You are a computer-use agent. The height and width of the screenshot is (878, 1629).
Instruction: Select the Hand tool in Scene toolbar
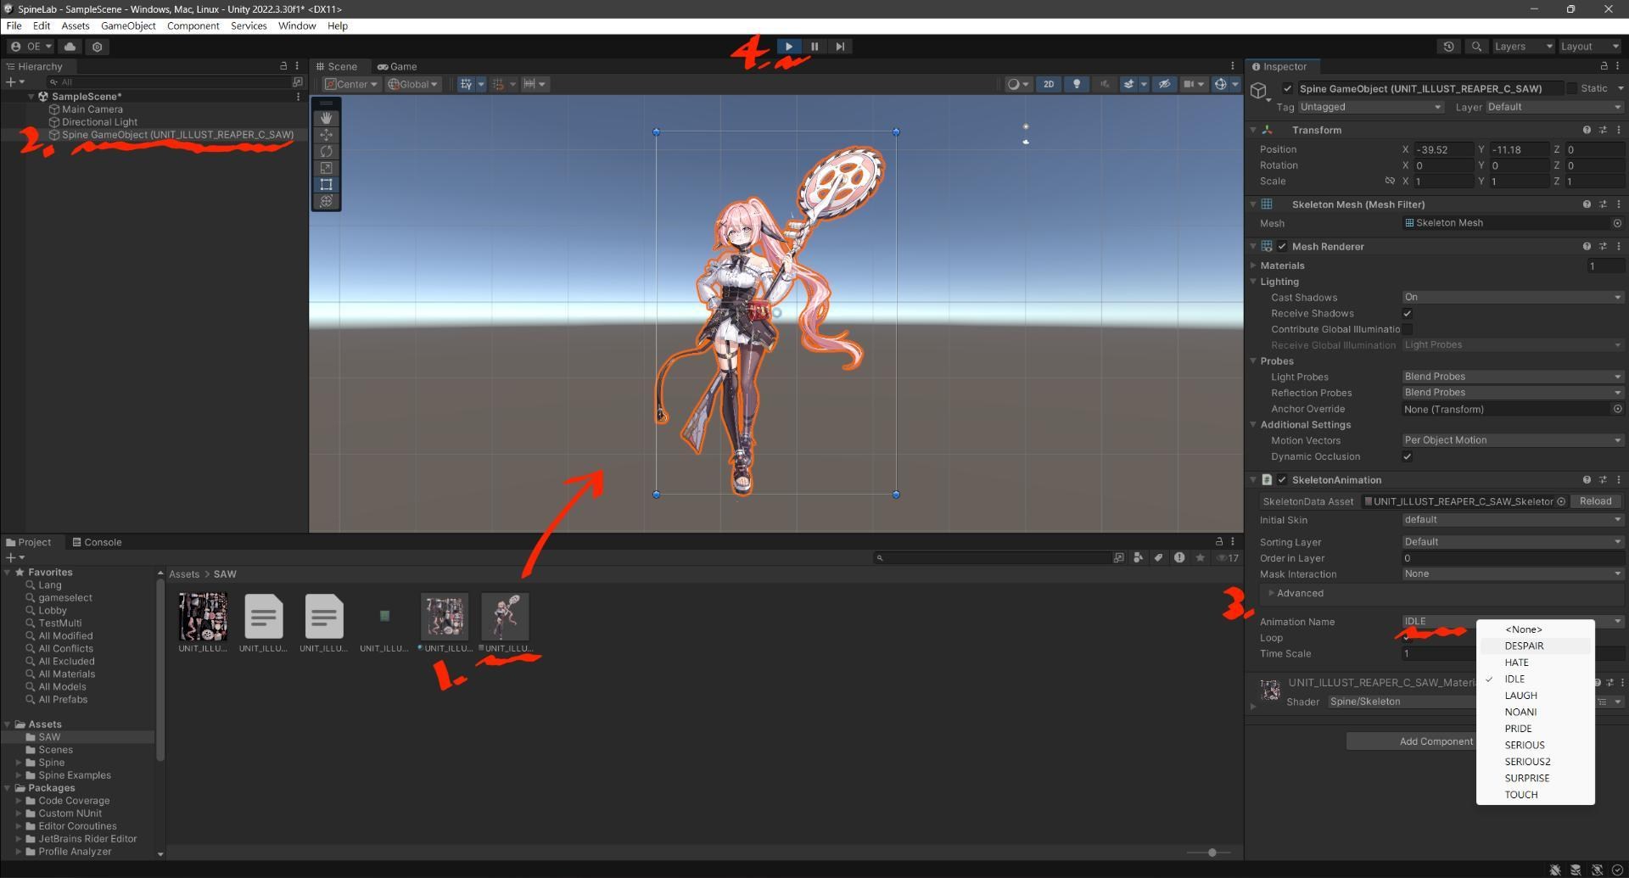[326, 118]
